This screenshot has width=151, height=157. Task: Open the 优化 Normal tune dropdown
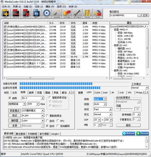pyautogui.click(x=103, y=114)
